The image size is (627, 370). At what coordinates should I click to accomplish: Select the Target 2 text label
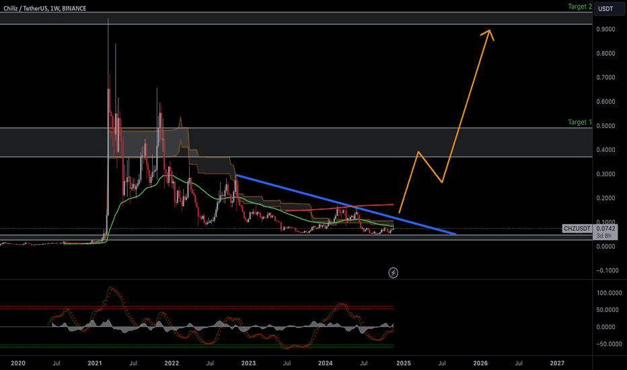tap(579, 7)
